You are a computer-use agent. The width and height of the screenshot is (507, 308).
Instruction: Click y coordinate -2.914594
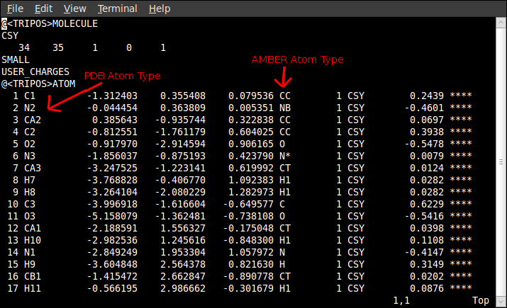click(x=180, y=144)
